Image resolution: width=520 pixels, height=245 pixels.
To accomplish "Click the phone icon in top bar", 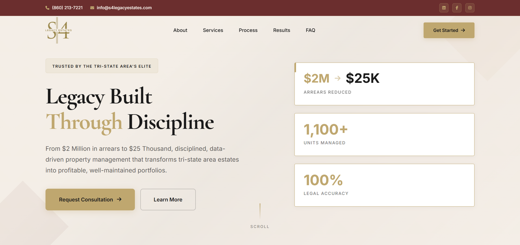I will coord(47,8).
